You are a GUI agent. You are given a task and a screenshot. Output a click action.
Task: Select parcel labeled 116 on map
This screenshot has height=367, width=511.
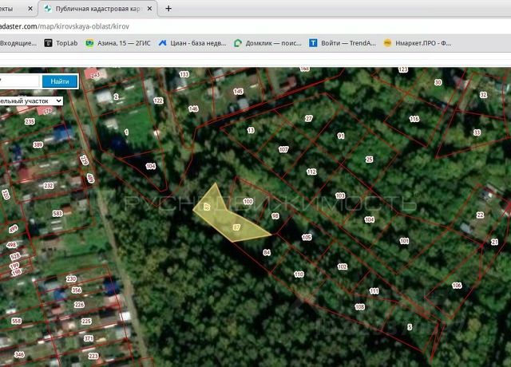coord(414,119)
